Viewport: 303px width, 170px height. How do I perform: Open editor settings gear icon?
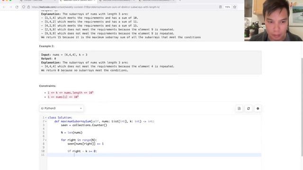pyautogui.click(x=258, y=109)
